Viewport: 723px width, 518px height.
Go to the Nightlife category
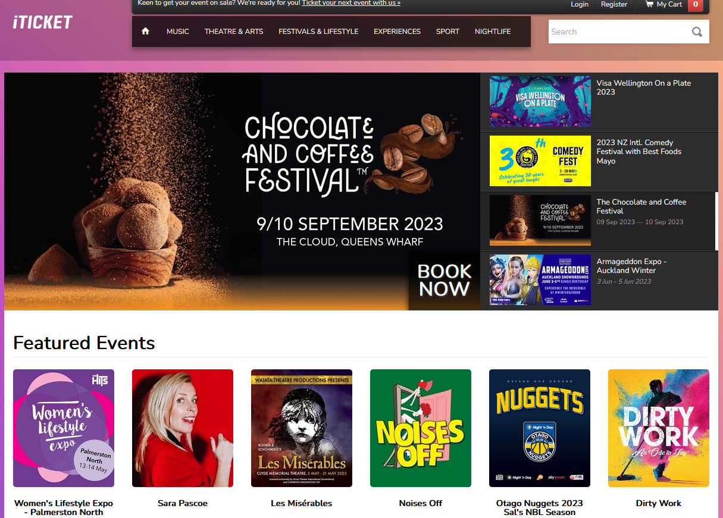493,32
